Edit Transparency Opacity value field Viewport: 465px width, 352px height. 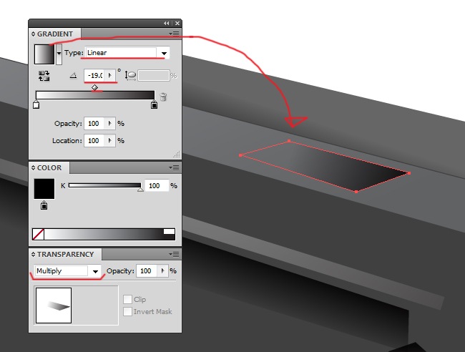pos(147,271)
